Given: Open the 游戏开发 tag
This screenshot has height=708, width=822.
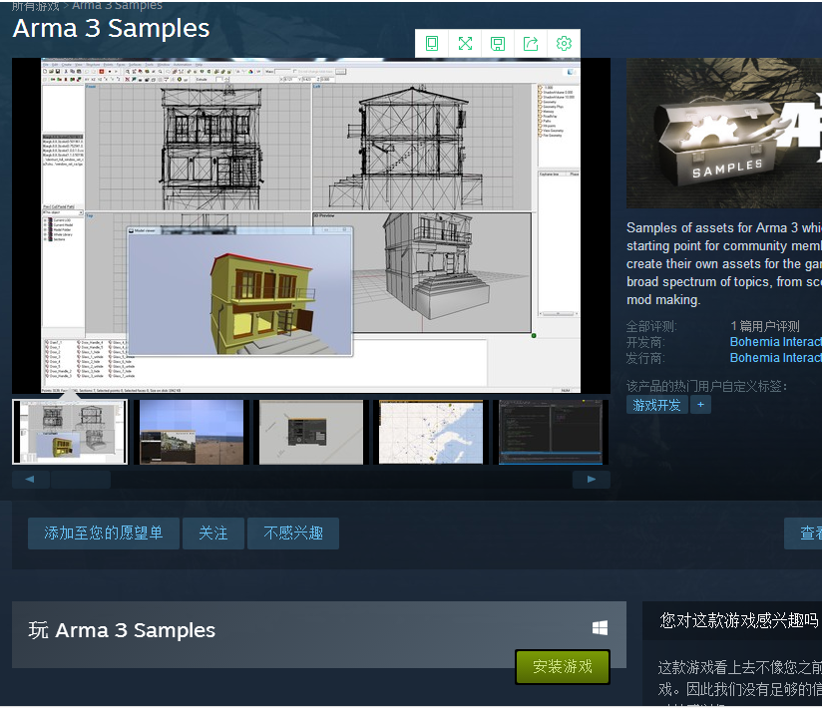Looking at the screenshot, I should (x=656, y=405).
